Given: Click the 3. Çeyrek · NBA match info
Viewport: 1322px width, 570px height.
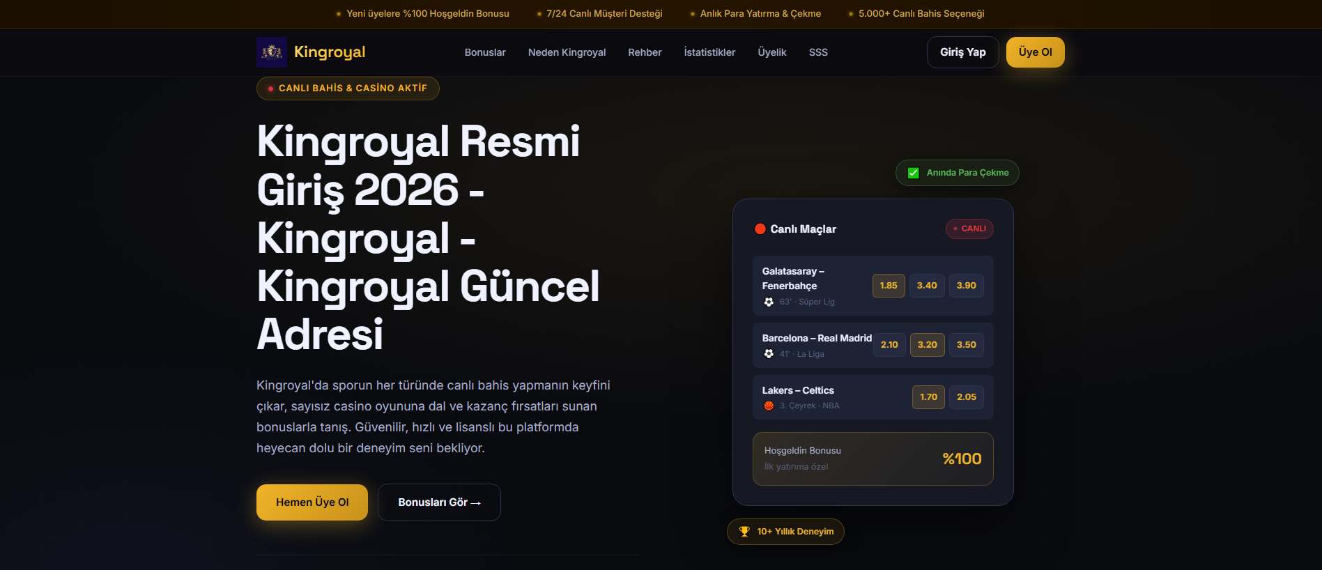Looking at the screenshot, I should (x=809, y=406).
